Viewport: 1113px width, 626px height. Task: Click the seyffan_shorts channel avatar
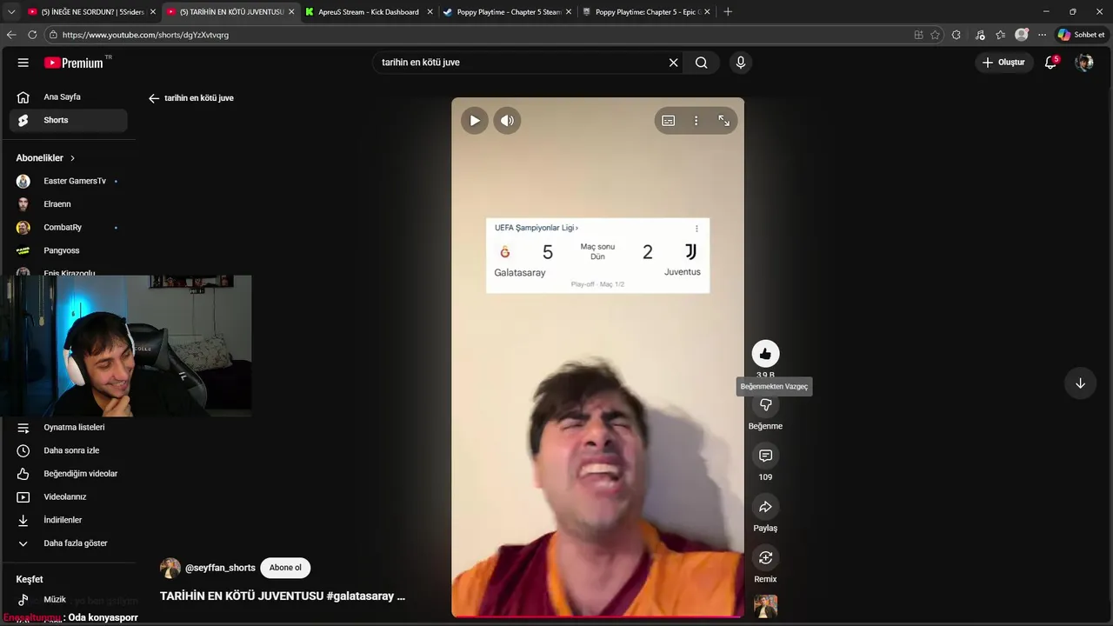(170, 568)
